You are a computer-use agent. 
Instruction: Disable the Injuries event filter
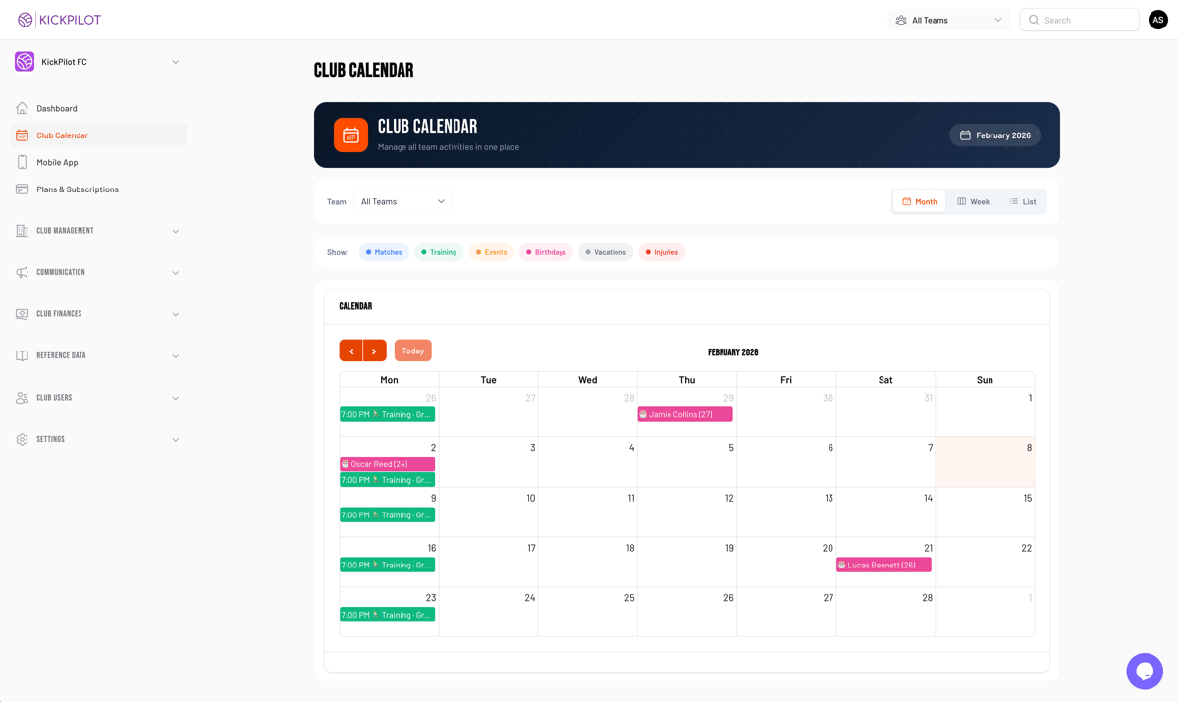click(x=662, y=251)
